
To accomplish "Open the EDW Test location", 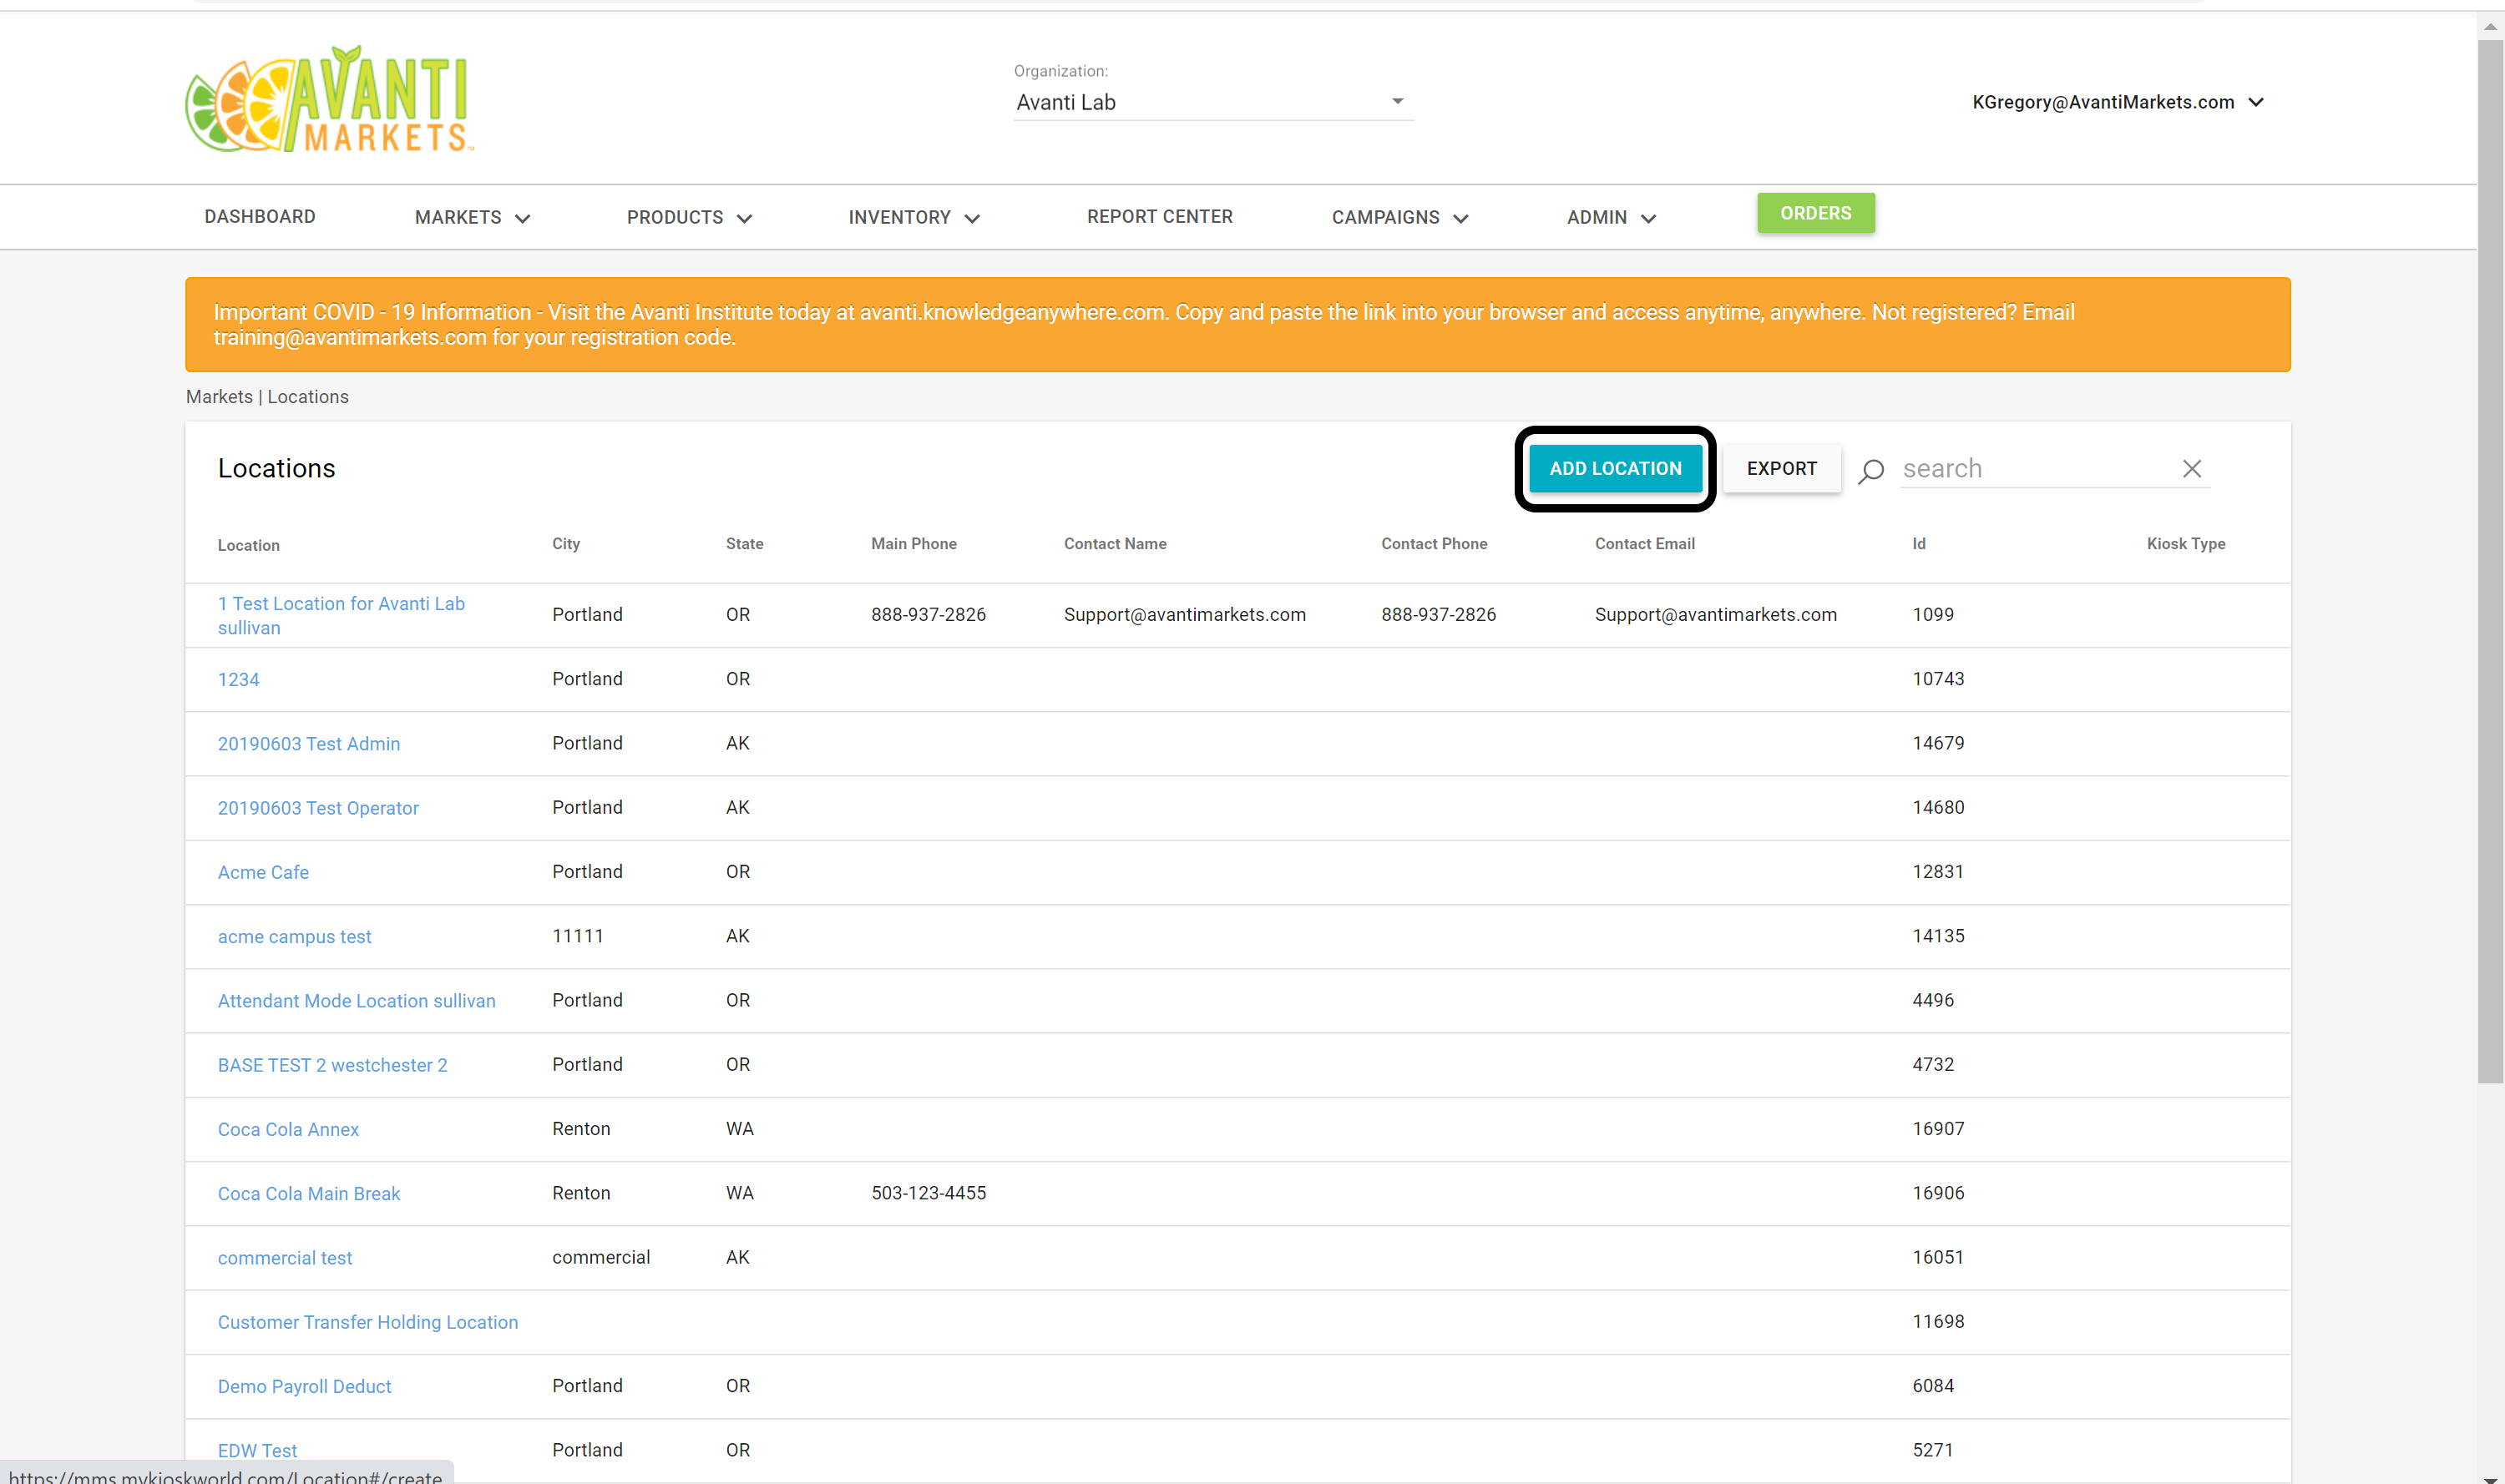I will click(257, 1450).
